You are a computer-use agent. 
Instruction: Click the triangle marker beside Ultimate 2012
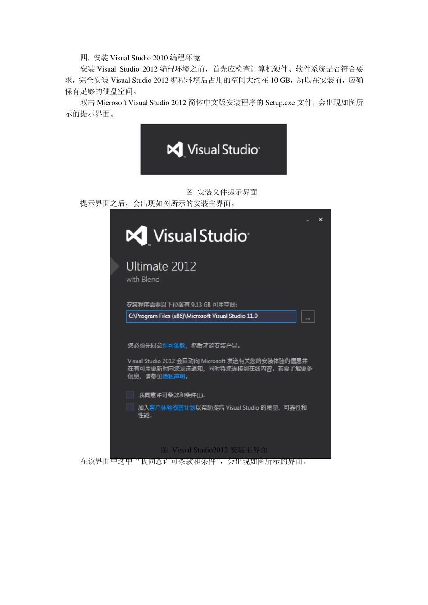[x=115, y=266]
